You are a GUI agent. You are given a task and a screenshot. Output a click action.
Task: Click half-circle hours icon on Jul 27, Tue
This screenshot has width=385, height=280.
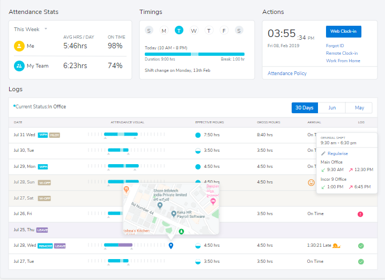pyautogui.click(x=198, y=262)
